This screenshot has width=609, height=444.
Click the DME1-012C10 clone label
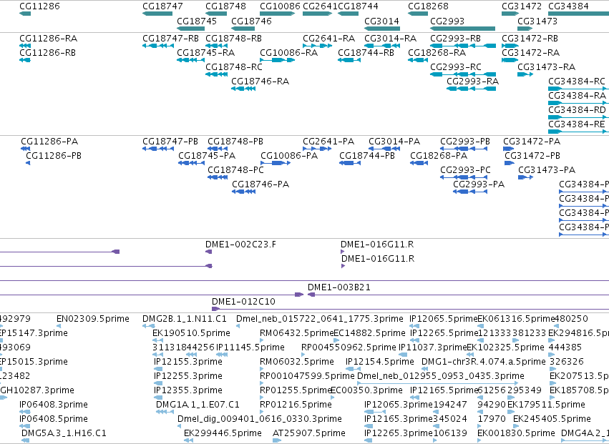click(x=243, y=302)
